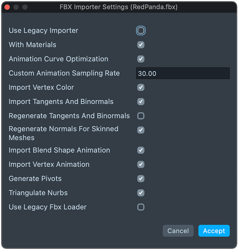Screen dimensions: 238x250
Task: Turn off Triangulate Nurbs checkbox
Action: [x=141, y=193]
